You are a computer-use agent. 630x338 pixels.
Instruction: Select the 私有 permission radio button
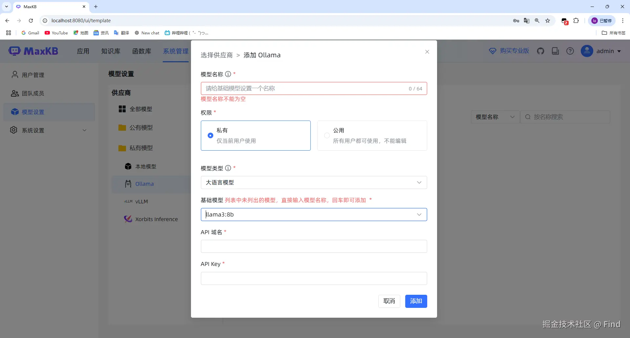point(210,135)
